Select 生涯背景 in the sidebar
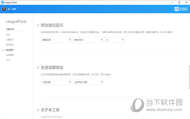This screenshot has width=190, height=119. pos(10,55)
